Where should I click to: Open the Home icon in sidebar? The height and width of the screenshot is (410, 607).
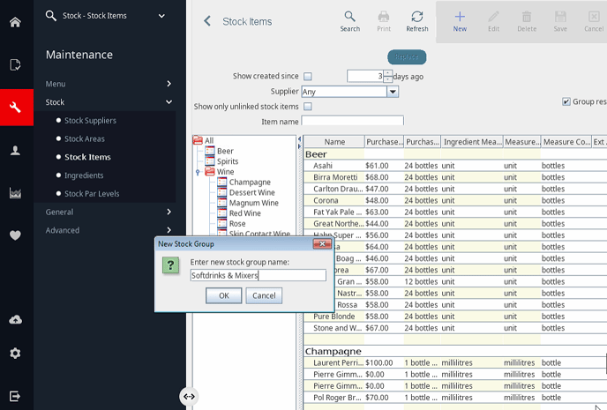click(x=15, y=22)
